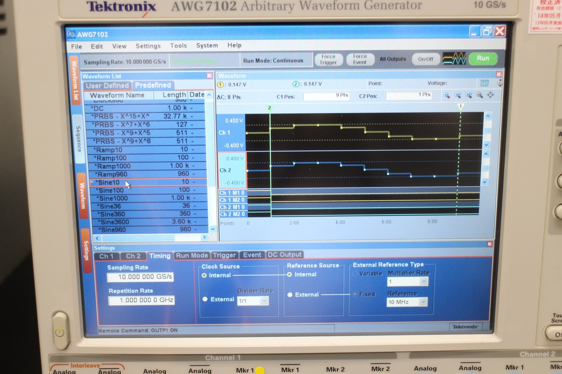This screenshot has height=374, width=562.
Task: Close the Settings panel
Action: point(490,244)
